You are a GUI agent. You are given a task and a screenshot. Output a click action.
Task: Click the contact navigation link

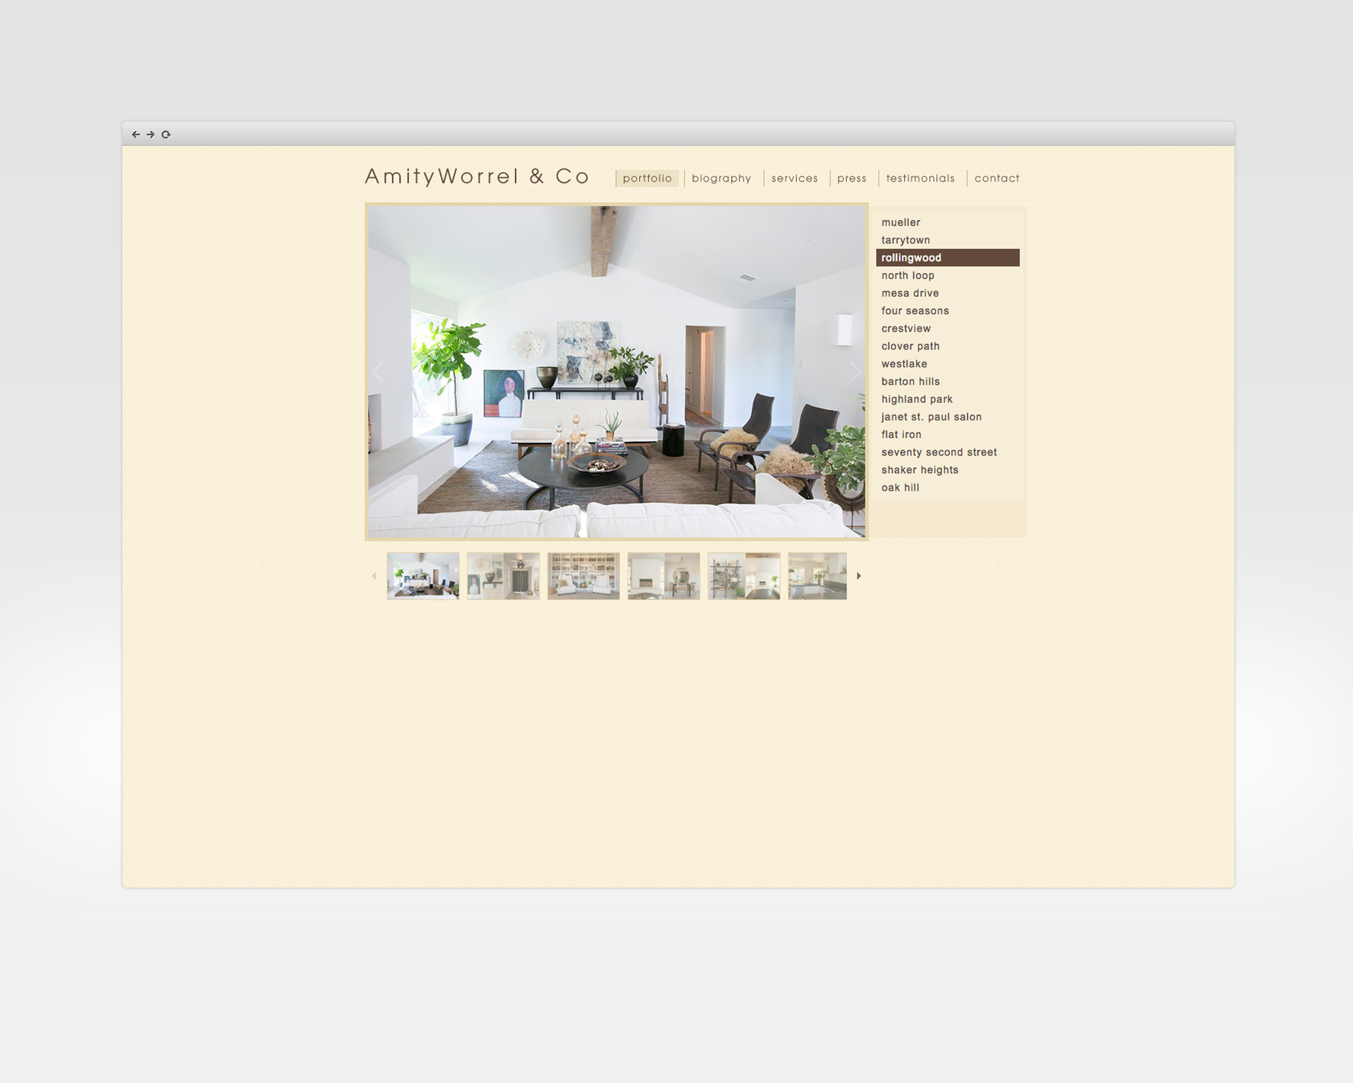point(995,178)
